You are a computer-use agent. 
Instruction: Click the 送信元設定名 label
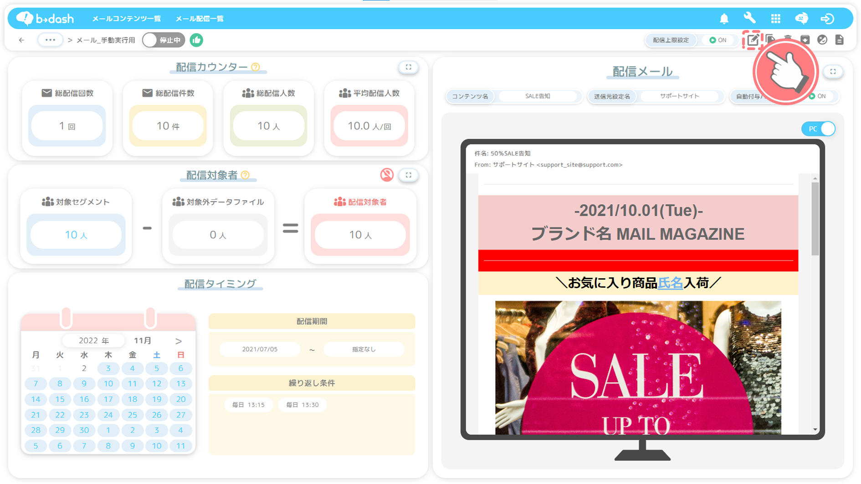pyautogui.click(x=612, y=96)
